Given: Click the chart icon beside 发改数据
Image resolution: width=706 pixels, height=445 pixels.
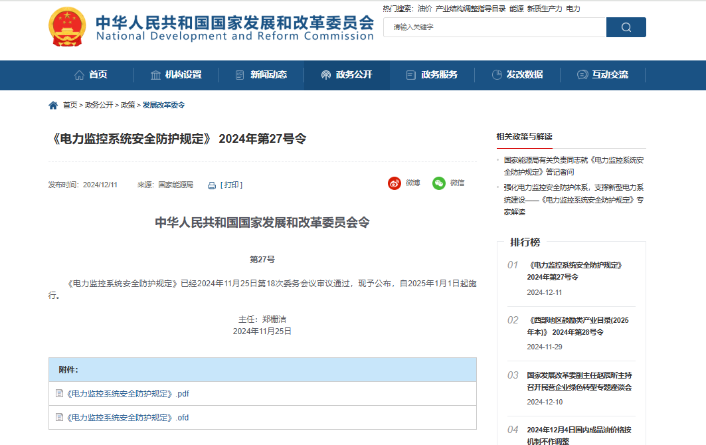Looking at the screenshot, I should pyautogui.click(x=497, y=75).
